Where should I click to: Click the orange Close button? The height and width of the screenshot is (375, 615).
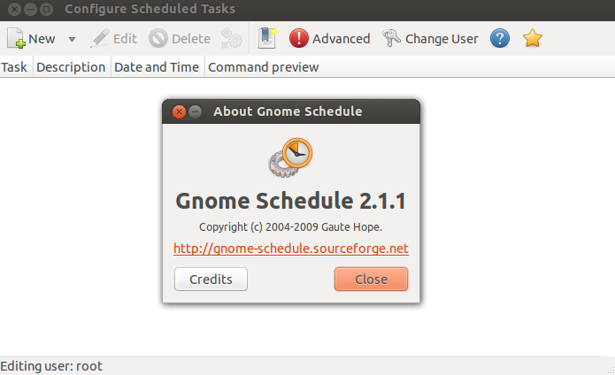(x=371, y=279)
